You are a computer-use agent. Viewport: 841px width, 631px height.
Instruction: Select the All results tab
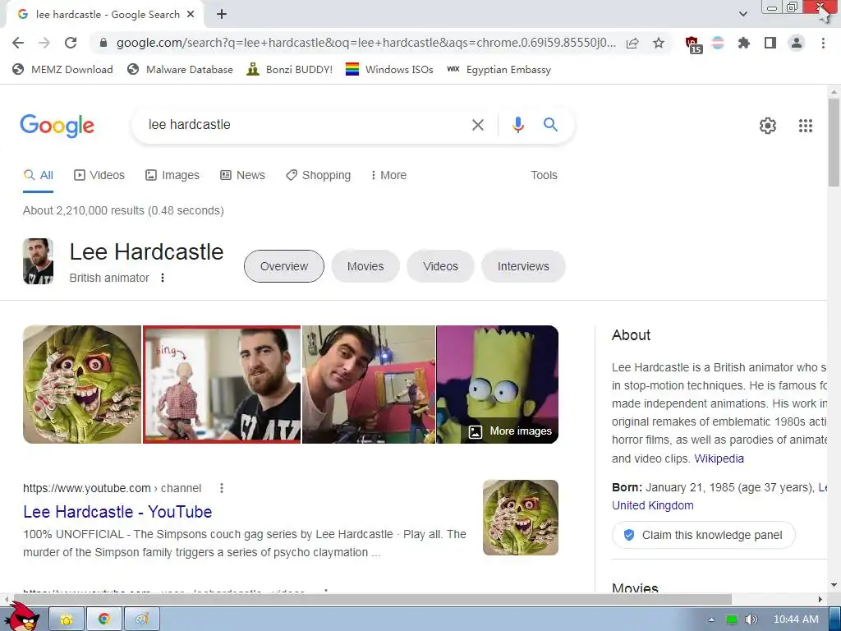38,176
